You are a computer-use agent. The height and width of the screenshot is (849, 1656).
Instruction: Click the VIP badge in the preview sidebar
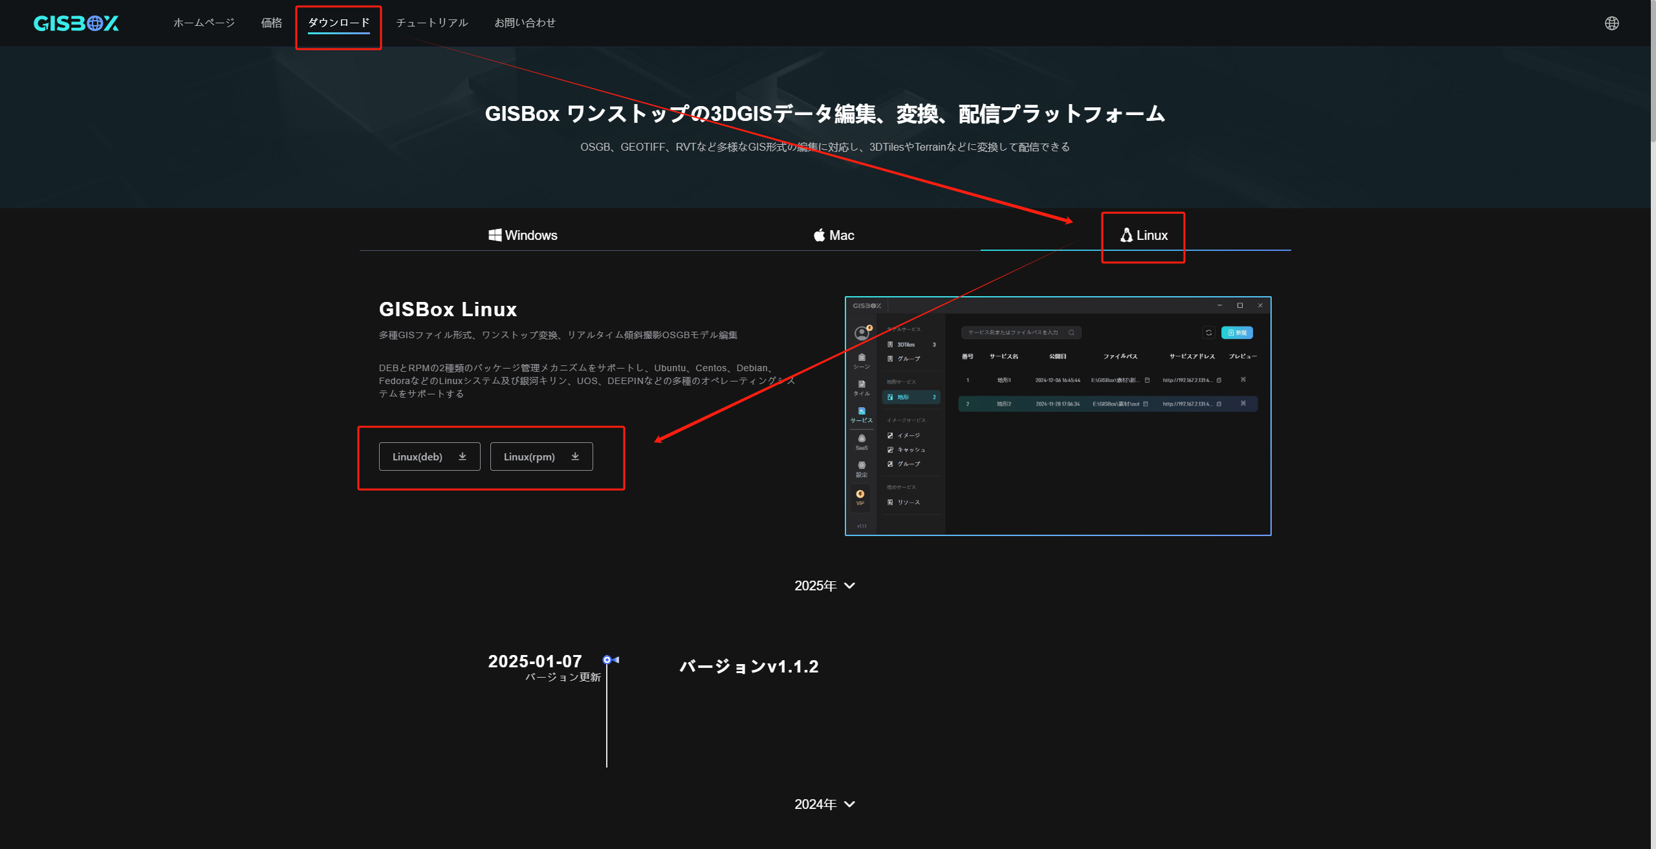coord(860,498)
